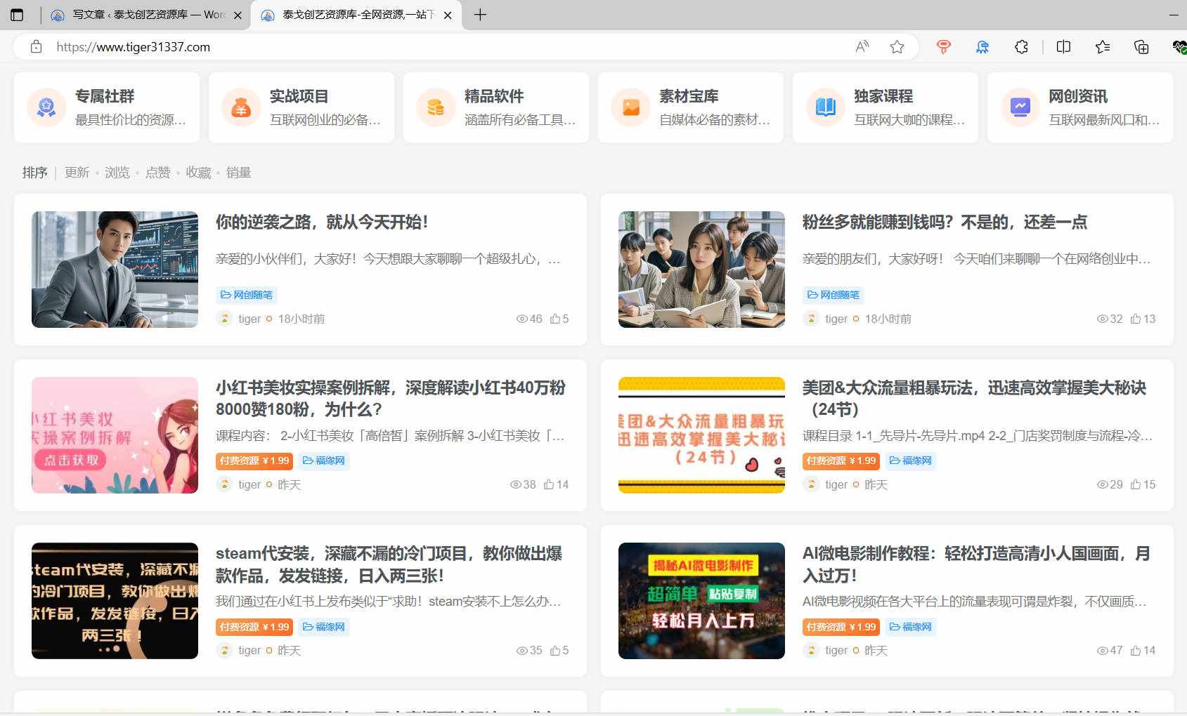Click the address bar URL field
Screen dimensions: 1187x716
pos(450,47)
